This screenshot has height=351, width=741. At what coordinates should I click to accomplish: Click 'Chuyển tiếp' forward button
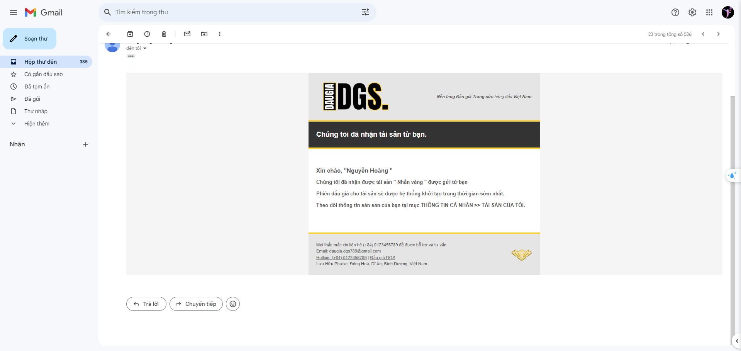click(196, 304)
